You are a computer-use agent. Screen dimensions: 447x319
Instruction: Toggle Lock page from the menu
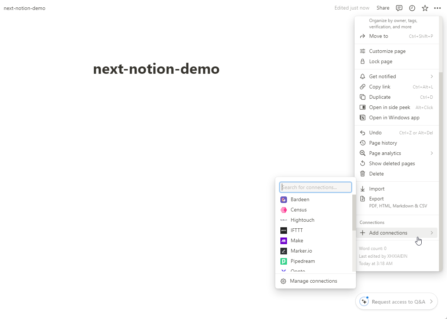[x=381, y=61]
